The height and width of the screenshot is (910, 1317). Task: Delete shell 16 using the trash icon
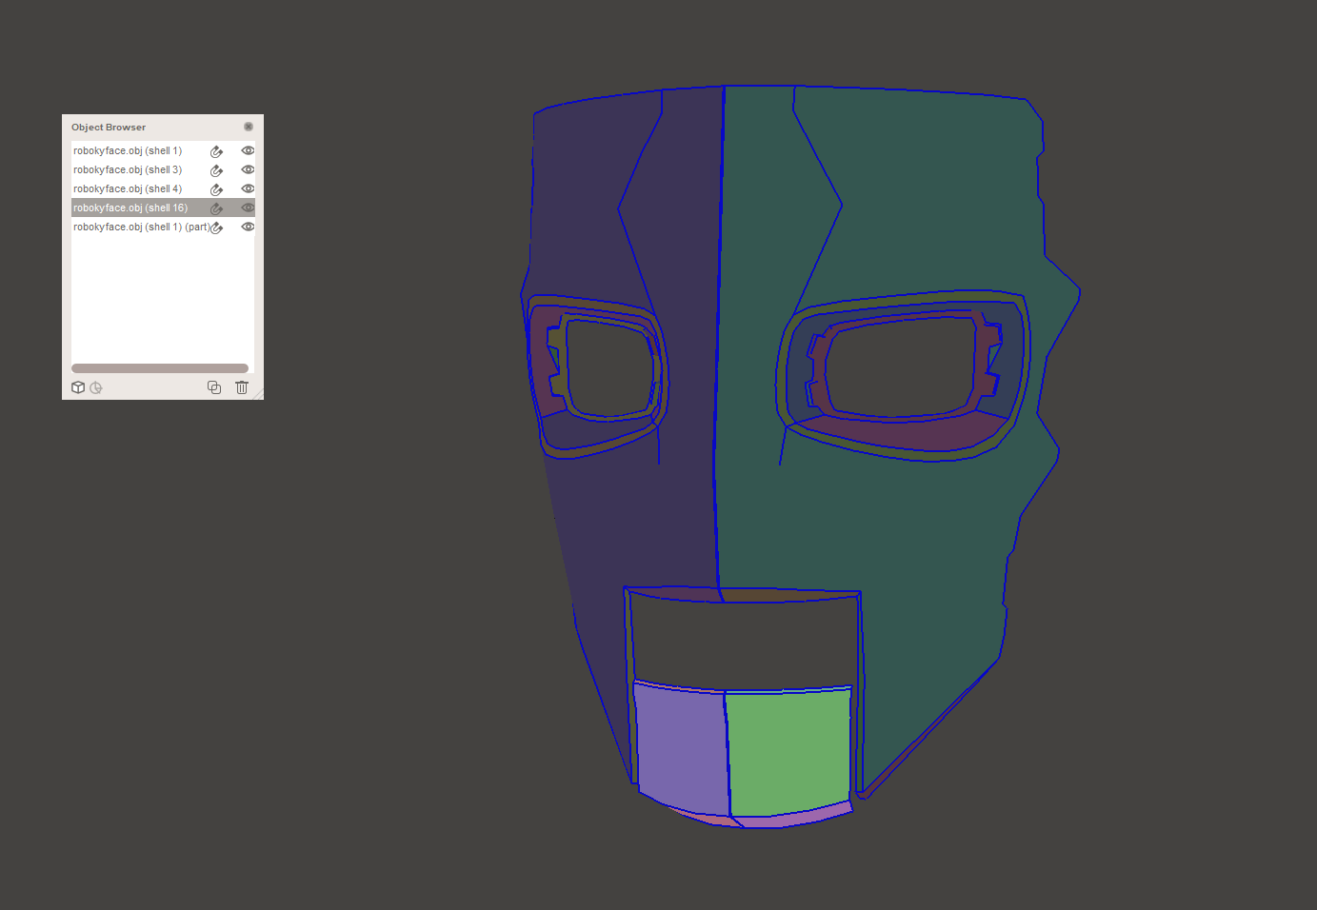(x=241, y=387)
